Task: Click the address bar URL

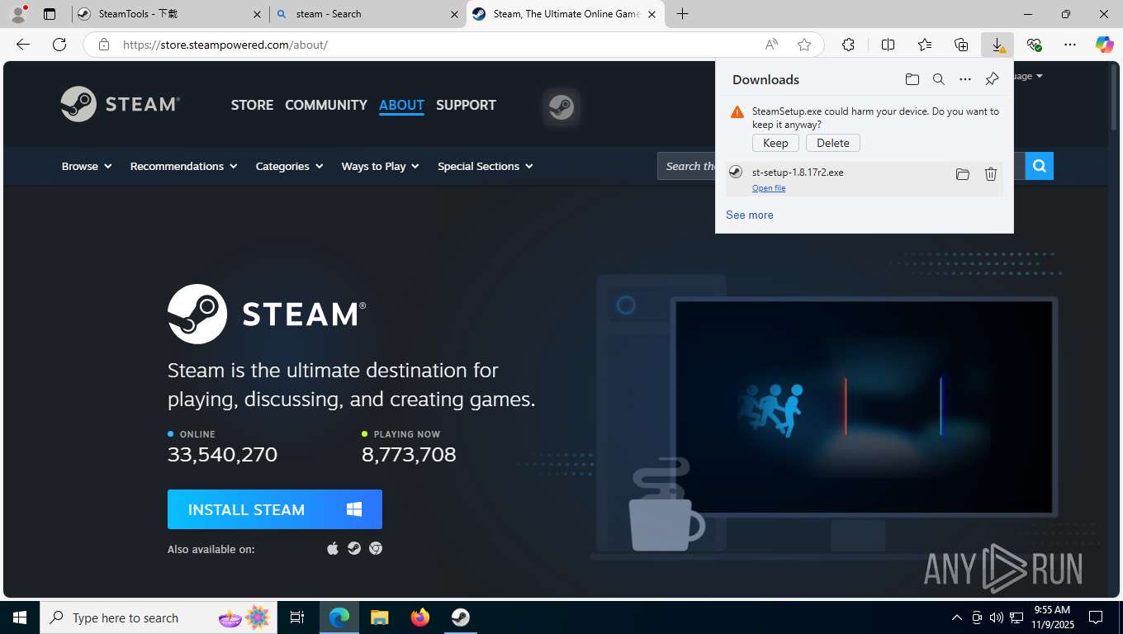Action: tap(225, 45)
